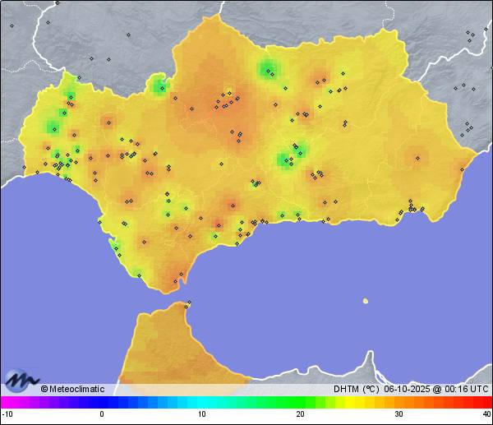Click the blue segment of the temperature scale

pyautogui.click(x=123, y=402)
